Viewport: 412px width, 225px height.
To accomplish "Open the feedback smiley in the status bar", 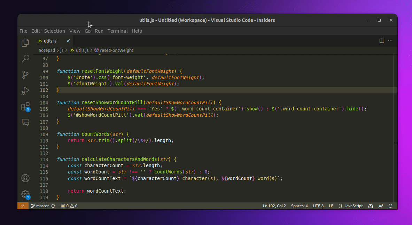I will coord(380,206).
